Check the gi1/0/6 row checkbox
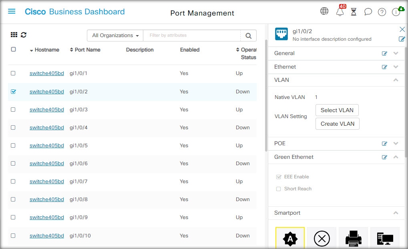Image resolution: width=408 pixels, height=249 pixels. coord(13,164)
